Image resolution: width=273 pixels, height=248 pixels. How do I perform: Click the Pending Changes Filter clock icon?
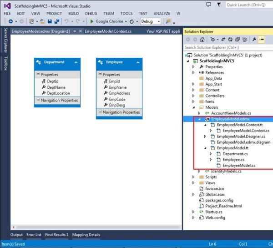click(212, 40)
